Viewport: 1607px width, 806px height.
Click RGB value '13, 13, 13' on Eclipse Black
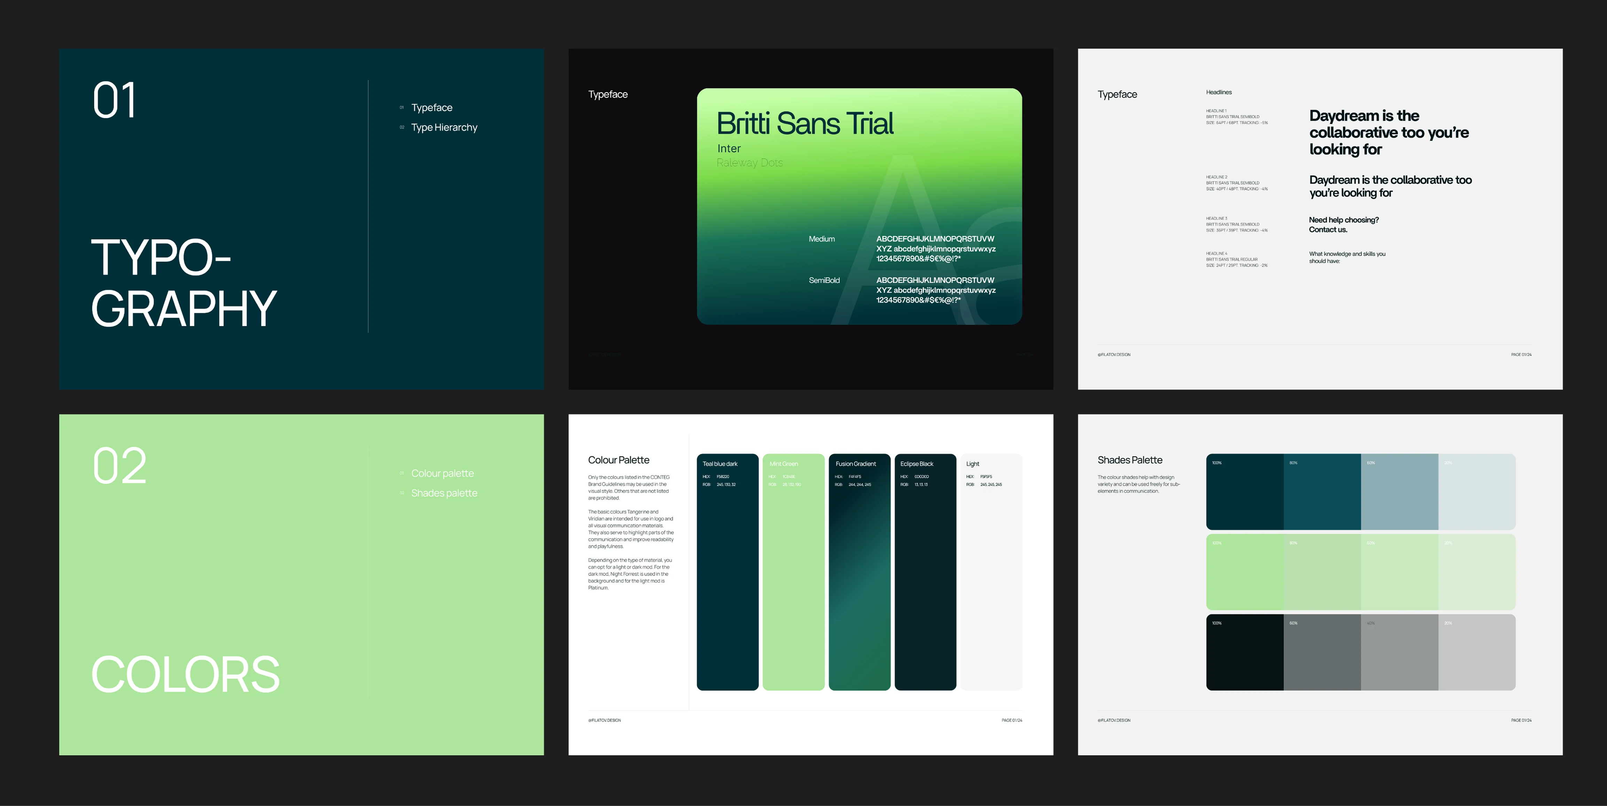(921, 485)
